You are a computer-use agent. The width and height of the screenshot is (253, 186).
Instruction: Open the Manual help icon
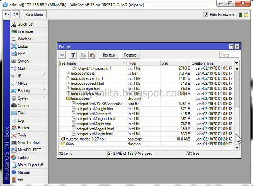pyautogui.click(x=14, y=172)
